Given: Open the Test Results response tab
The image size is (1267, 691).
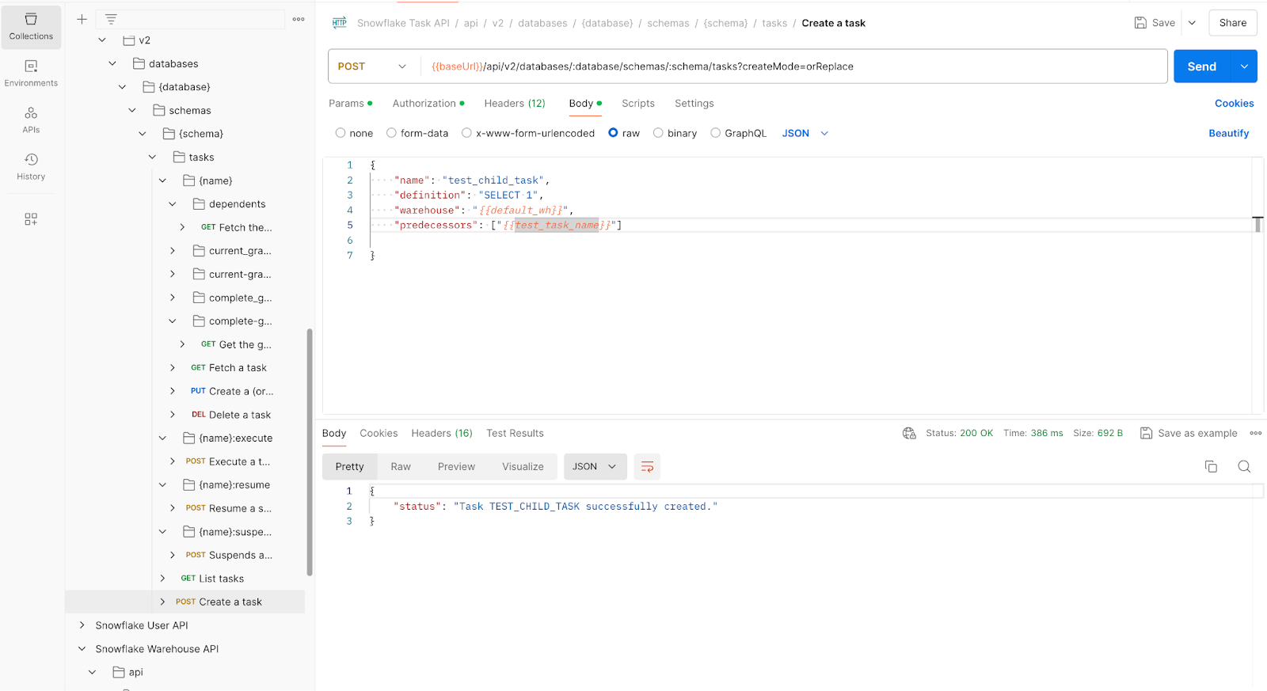Looking at the screenshot, I should [x=515, y=433].
